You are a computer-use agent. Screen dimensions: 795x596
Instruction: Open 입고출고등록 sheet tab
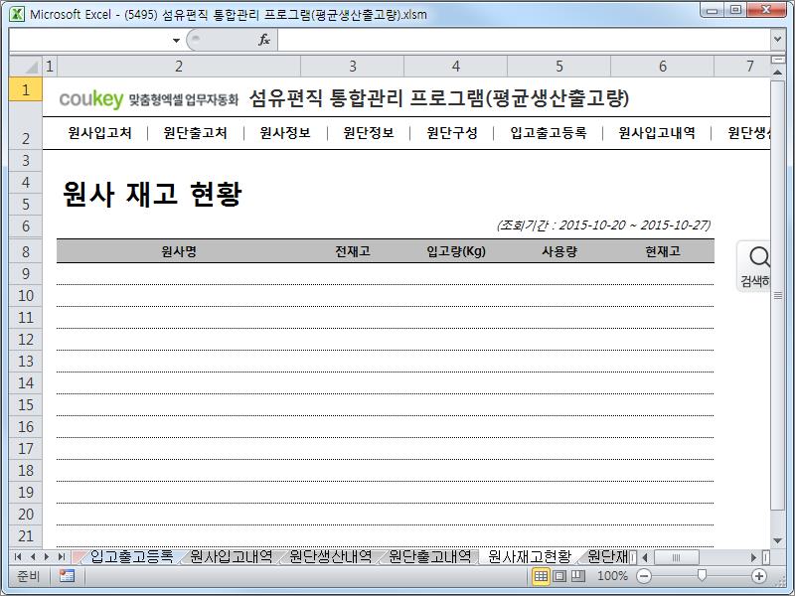pos(131,557)
